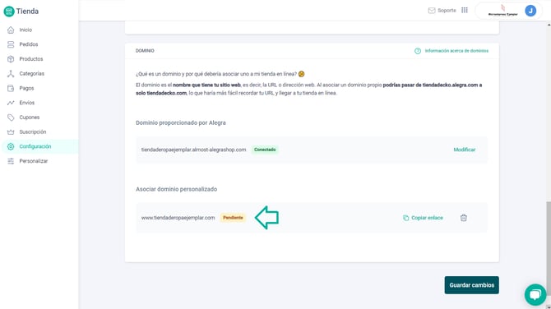551x309 pixels.
Task: Click the DOMINIO section heading
Action: pos(145,51)
